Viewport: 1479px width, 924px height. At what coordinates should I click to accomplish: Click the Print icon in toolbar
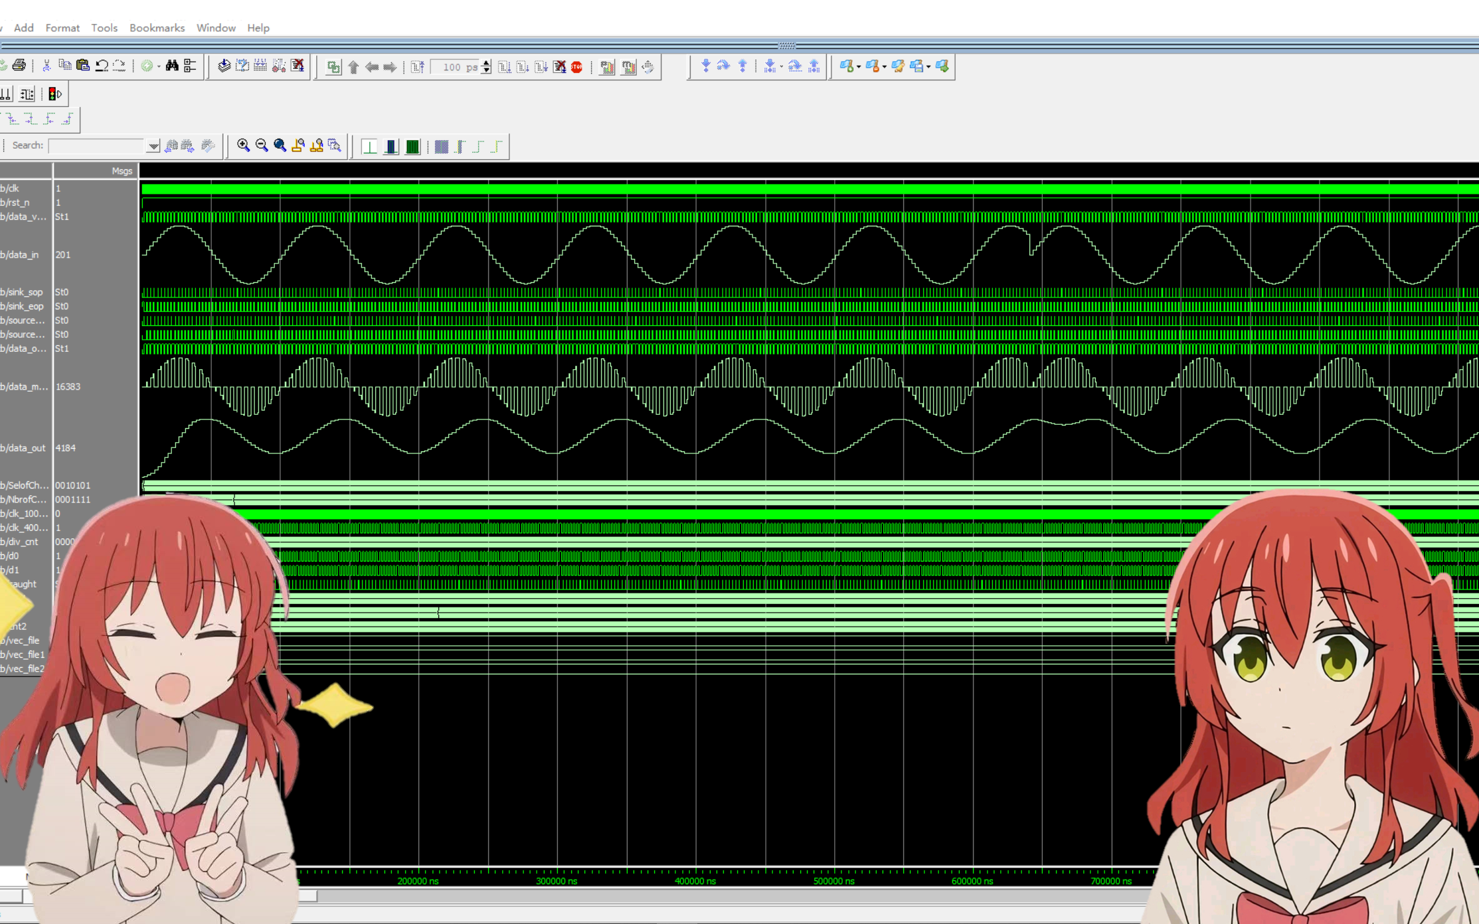pos(19,66)
